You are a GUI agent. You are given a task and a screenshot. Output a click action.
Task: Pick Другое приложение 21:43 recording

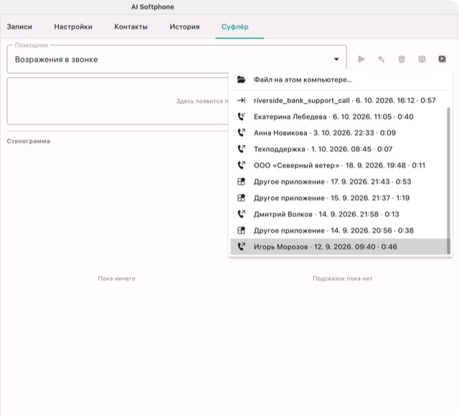pyautogui.click(x=339, y=182)
